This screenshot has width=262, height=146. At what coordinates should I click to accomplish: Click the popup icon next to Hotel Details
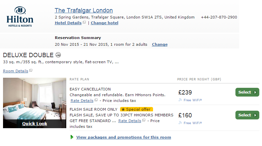(x=84, y=22)
